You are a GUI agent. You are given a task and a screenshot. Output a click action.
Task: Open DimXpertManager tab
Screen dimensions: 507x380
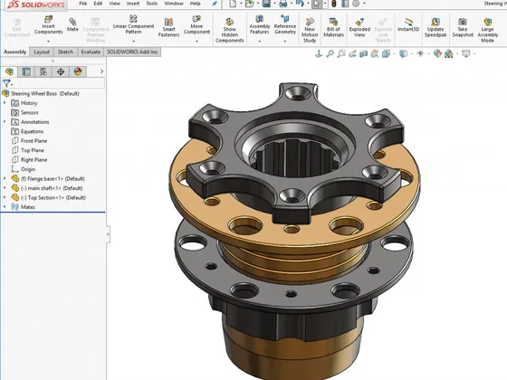click(x=61, y=71)
